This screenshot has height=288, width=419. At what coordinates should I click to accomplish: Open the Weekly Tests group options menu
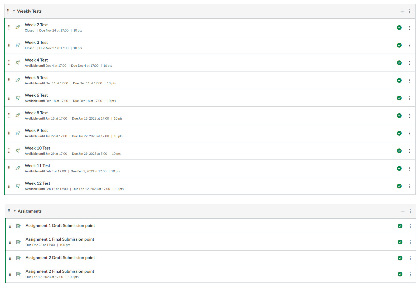click(410, 11)
